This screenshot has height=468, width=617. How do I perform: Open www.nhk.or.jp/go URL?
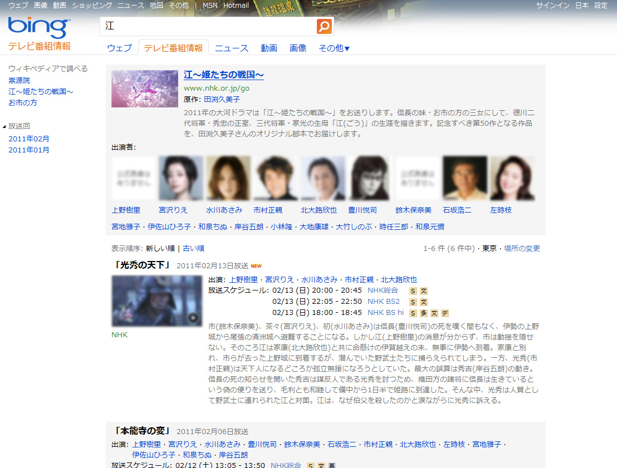(x=217, y=88)
